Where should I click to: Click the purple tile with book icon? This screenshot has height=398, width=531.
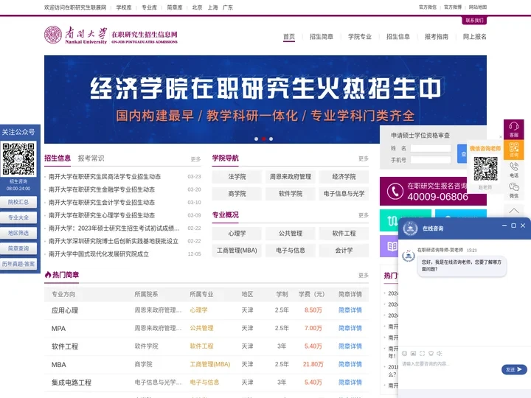(x=392, y=246)
